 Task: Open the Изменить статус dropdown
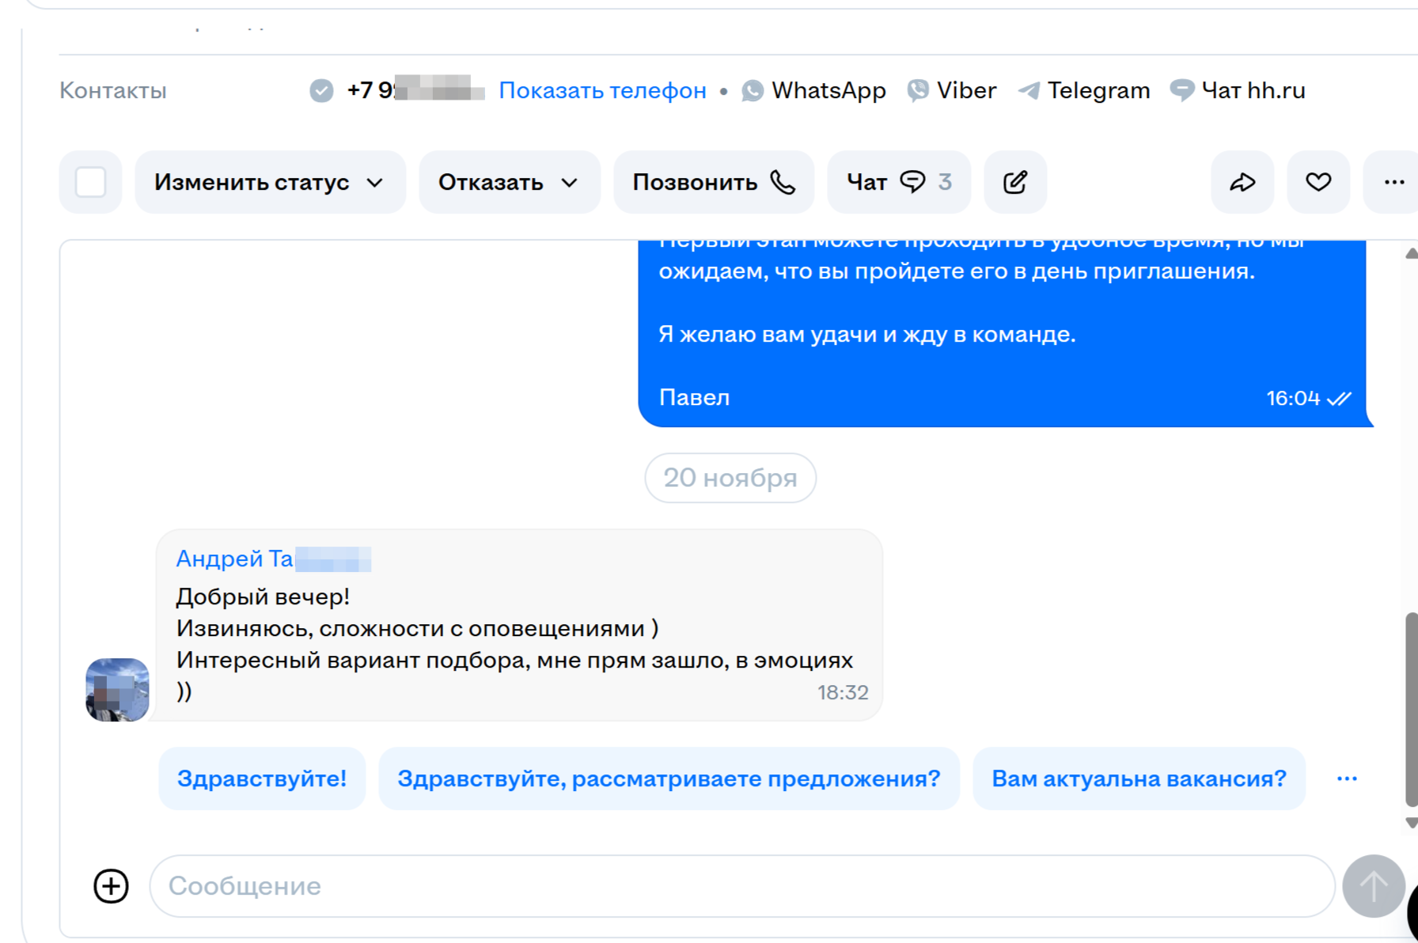point(269,182)
